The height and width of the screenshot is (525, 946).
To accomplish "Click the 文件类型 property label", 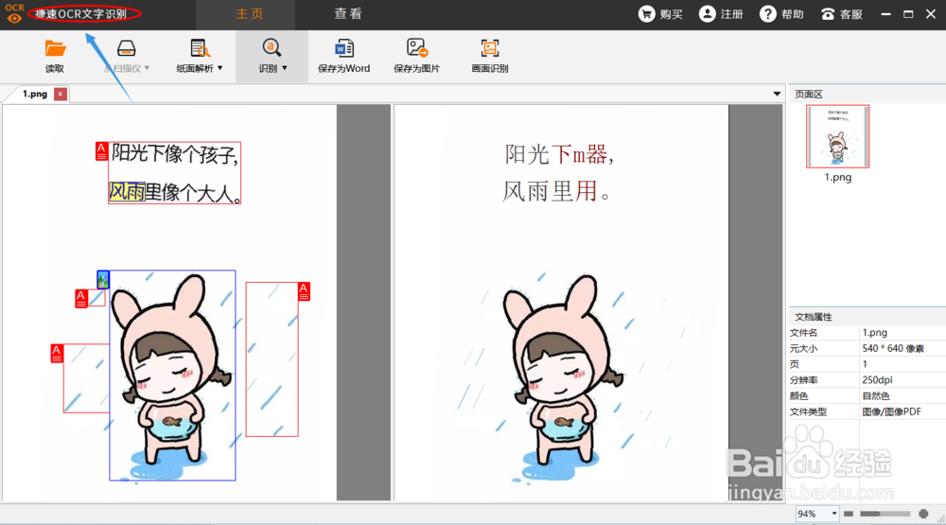I will (x=808, y=411).
